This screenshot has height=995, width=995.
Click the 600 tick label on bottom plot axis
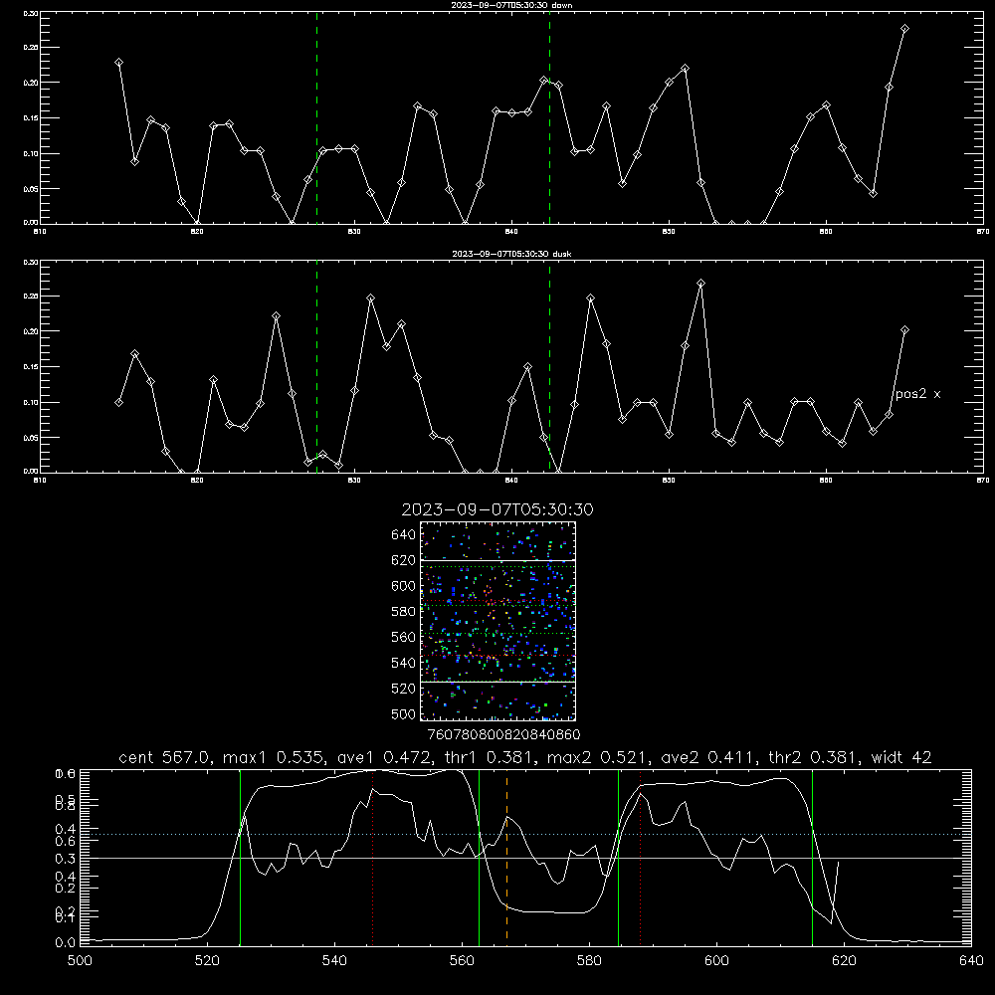(x=717, y=961)
